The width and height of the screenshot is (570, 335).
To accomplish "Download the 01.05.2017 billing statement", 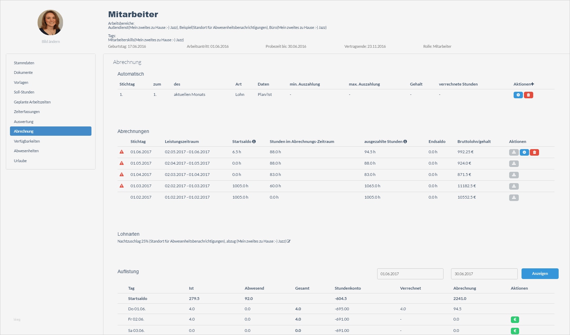I will pyautogui.click(x=514, y=164).
